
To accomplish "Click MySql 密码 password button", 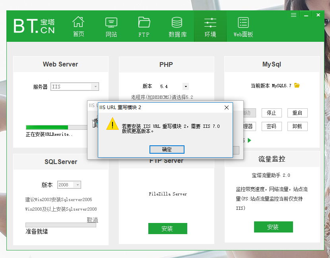I will (272, 127).
